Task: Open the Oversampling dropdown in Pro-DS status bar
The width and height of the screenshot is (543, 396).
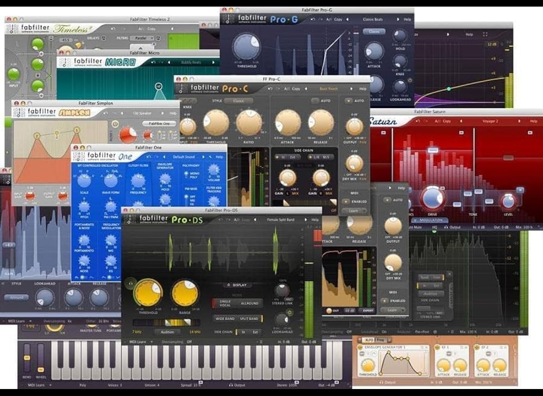Action: point(189,341)
